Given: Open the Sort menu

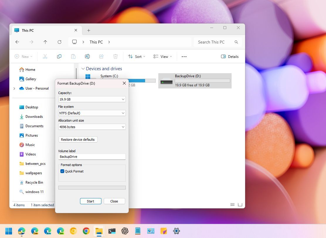Looking at the screenshot, I should point(137,56).
